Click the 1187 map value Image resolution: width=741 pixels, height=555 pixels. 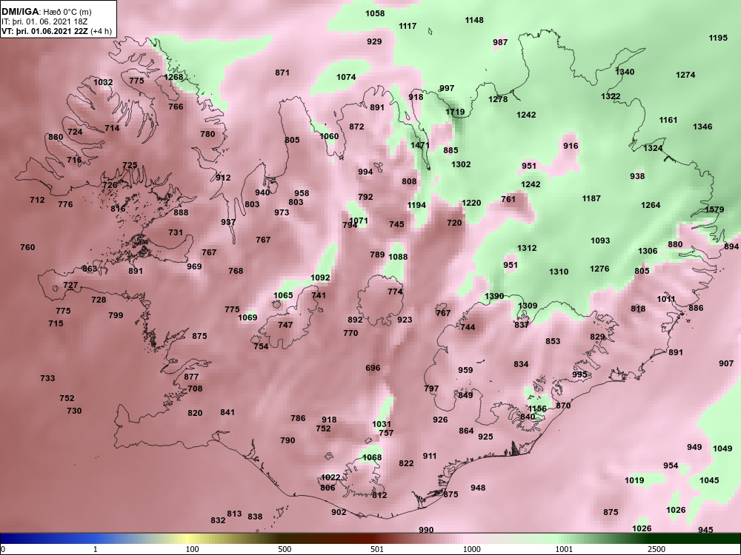(591, 198)
